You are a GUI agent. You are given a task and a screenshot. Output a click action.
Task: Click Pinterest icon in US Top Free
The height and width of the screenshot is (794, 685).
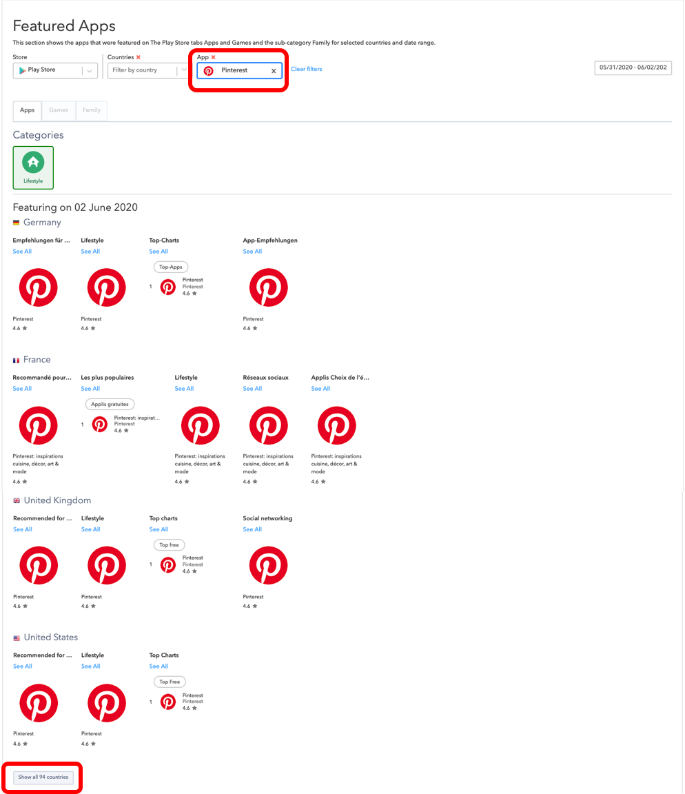coord(168,702)
